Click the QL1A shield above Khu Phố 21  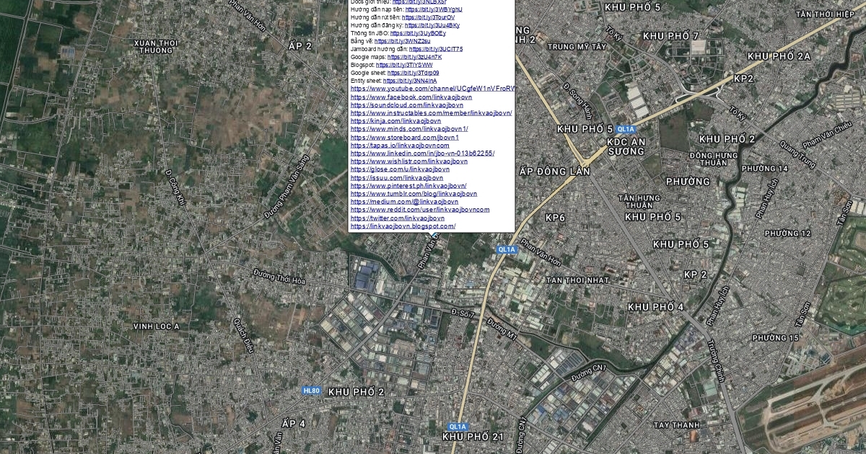click(458, 427)
